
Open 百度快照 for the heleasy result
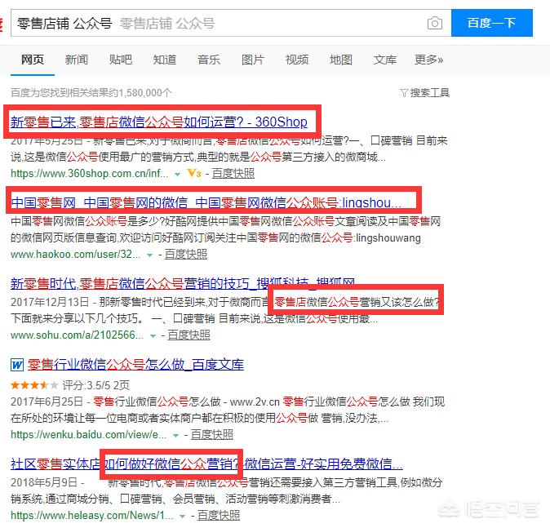[219, 515]
